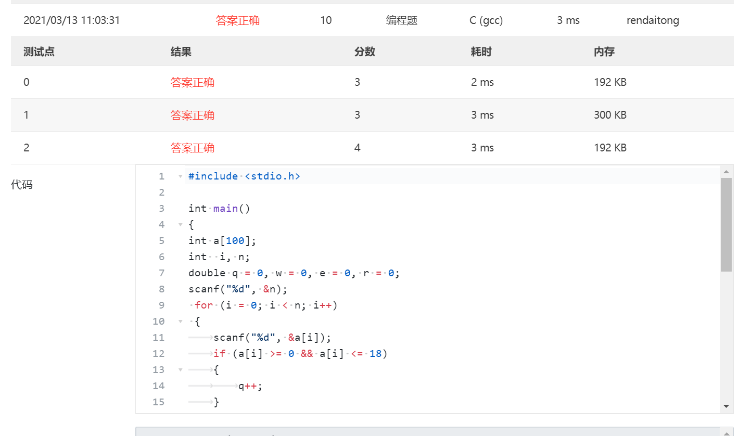
Task: Click the 代码 label
Action: tap(22, 184)
